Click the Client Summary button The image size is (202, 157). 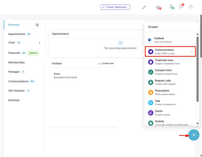pos(115,7)
